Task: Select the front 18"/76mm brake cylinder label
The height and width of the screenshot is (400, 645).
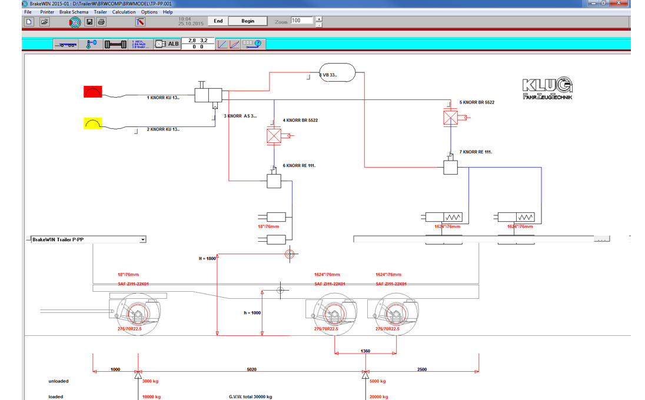Action: click(268, 226)
